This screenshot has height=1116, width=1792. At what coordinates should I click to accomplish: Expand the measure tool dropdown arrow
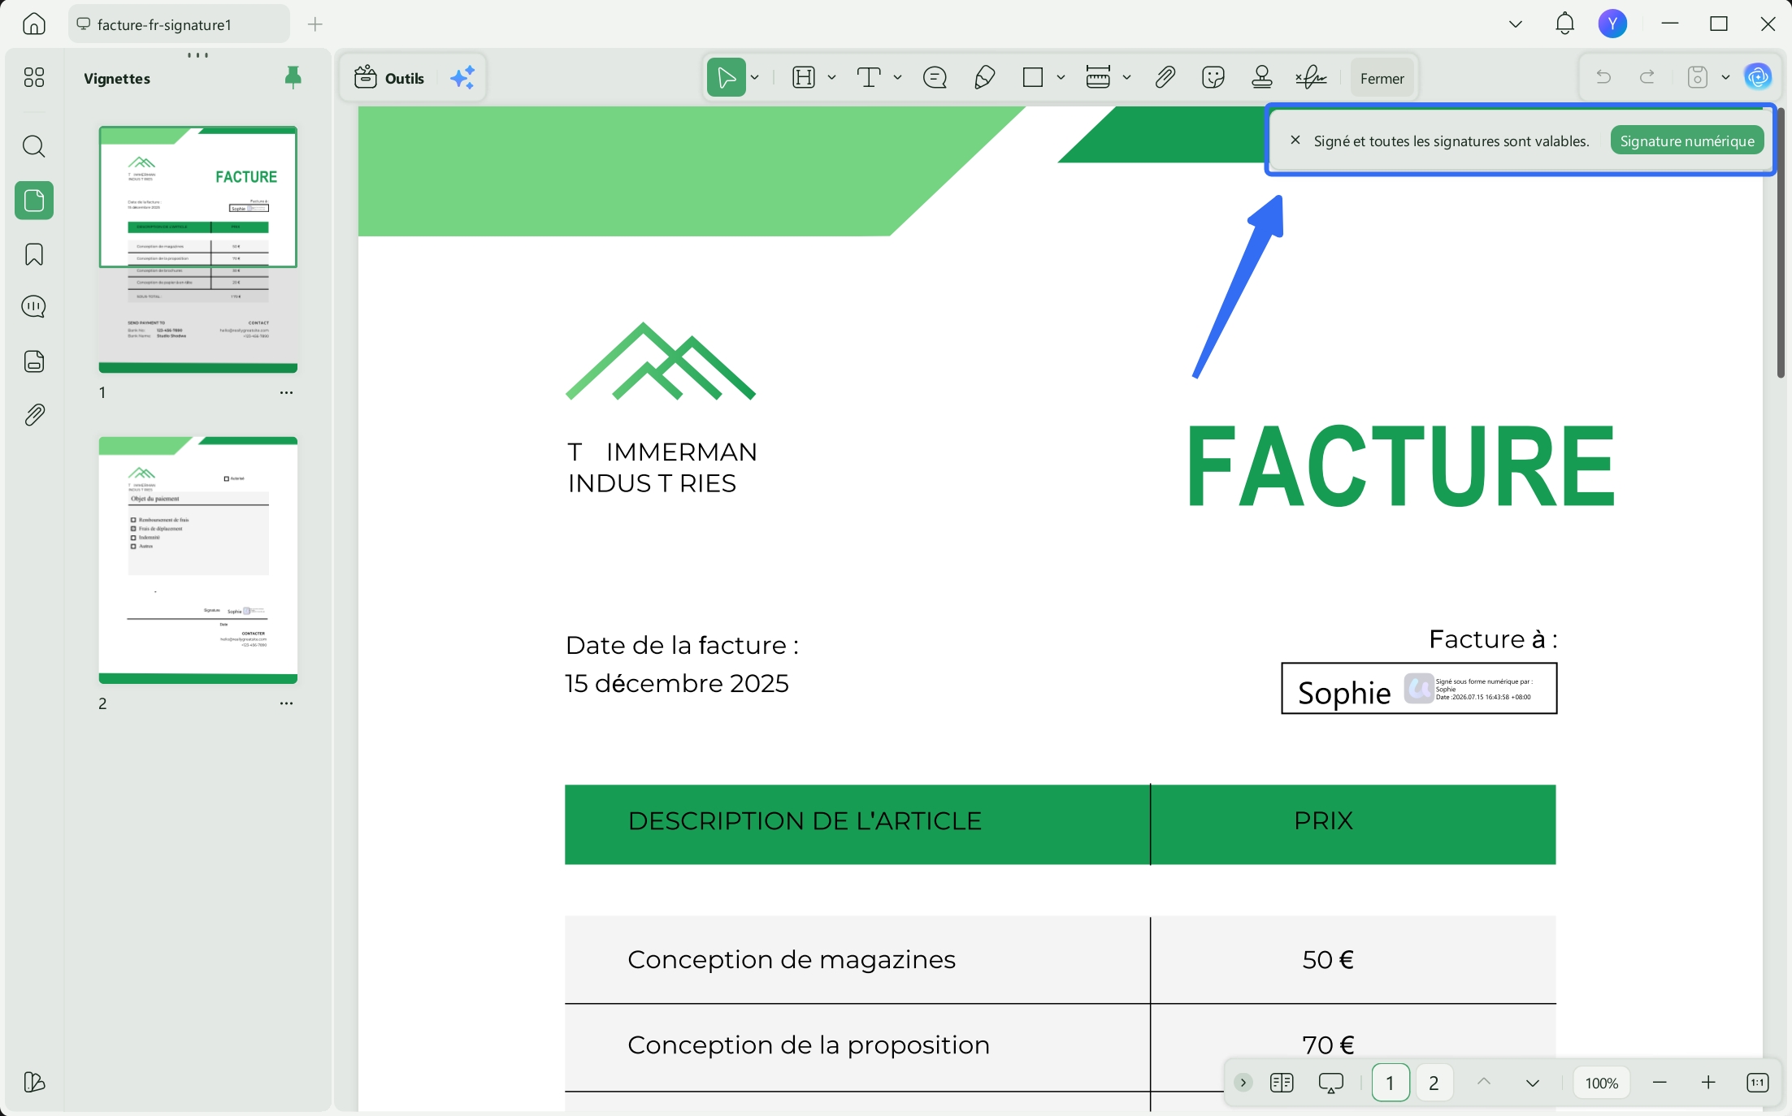(x=1127, y=78)
